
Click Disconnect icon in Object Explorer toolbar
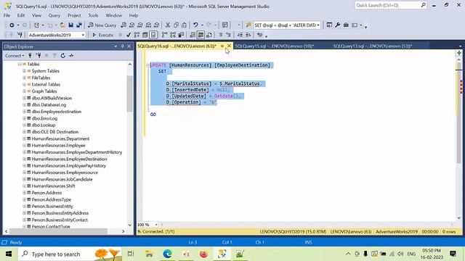click(x=39, y=56)
